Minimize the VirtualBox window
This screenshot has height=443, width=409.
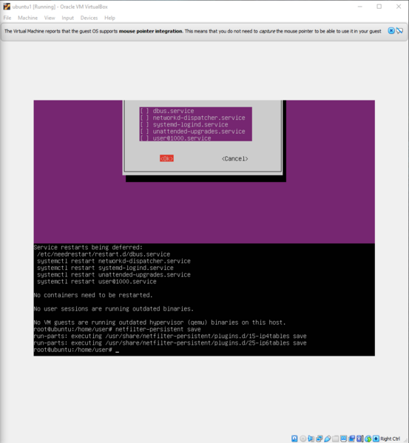(x=360, y=7)
